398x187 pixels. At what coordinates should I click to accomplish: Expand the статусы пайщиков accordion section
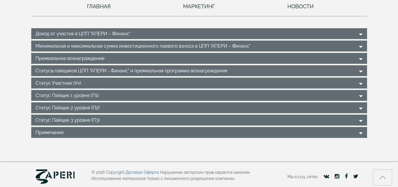tap(199, 71)
